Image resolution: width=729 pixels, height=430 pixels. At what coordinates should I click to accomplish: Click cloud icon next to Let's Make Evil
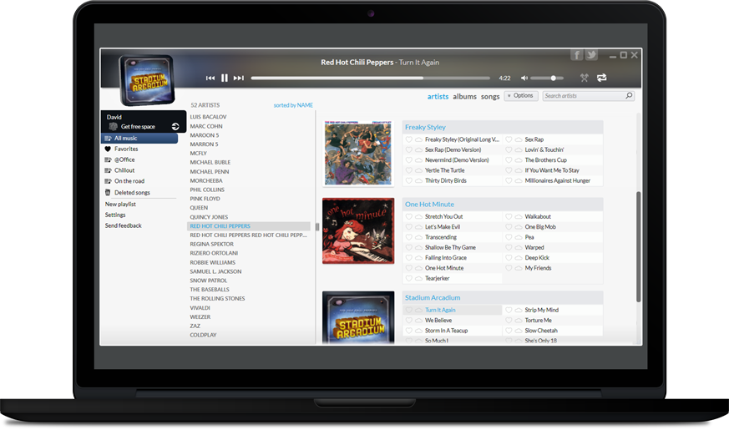pyautogui.click(x=418, y=227)
